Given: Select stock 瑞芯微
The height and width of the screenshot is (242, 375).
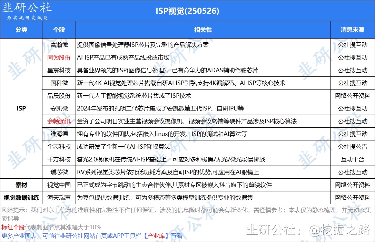Looking at the screenshot, I should click(59, 172).
